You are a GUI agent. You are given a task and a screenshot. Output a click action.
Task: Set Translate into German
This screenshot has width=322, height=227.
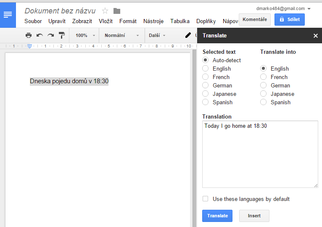tap(263, 85)
